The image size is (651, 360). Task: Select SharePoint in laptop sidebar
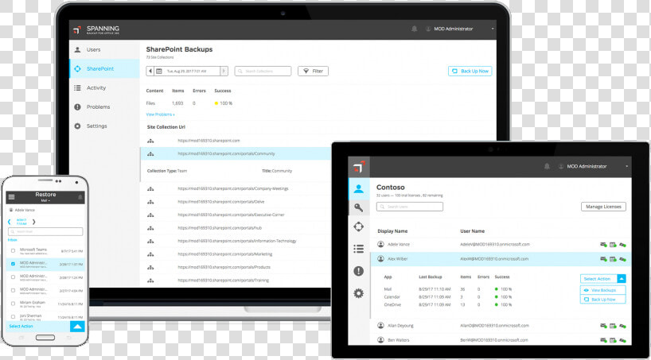(104, 68)
